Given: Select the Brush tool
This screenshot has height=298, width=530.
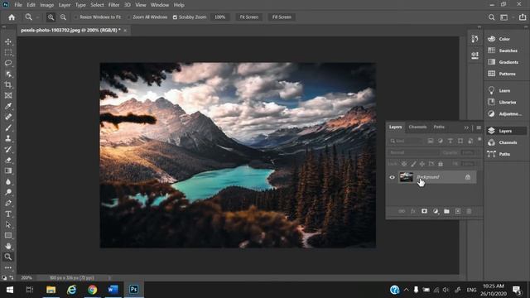Looking at the screenshot, I should pos(8,127).
